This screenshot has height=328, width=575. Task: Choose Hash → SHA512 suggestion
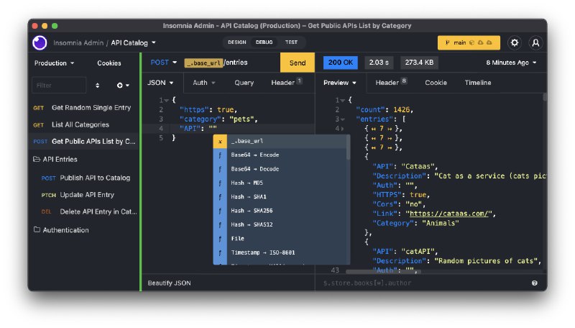coord(280,225)
